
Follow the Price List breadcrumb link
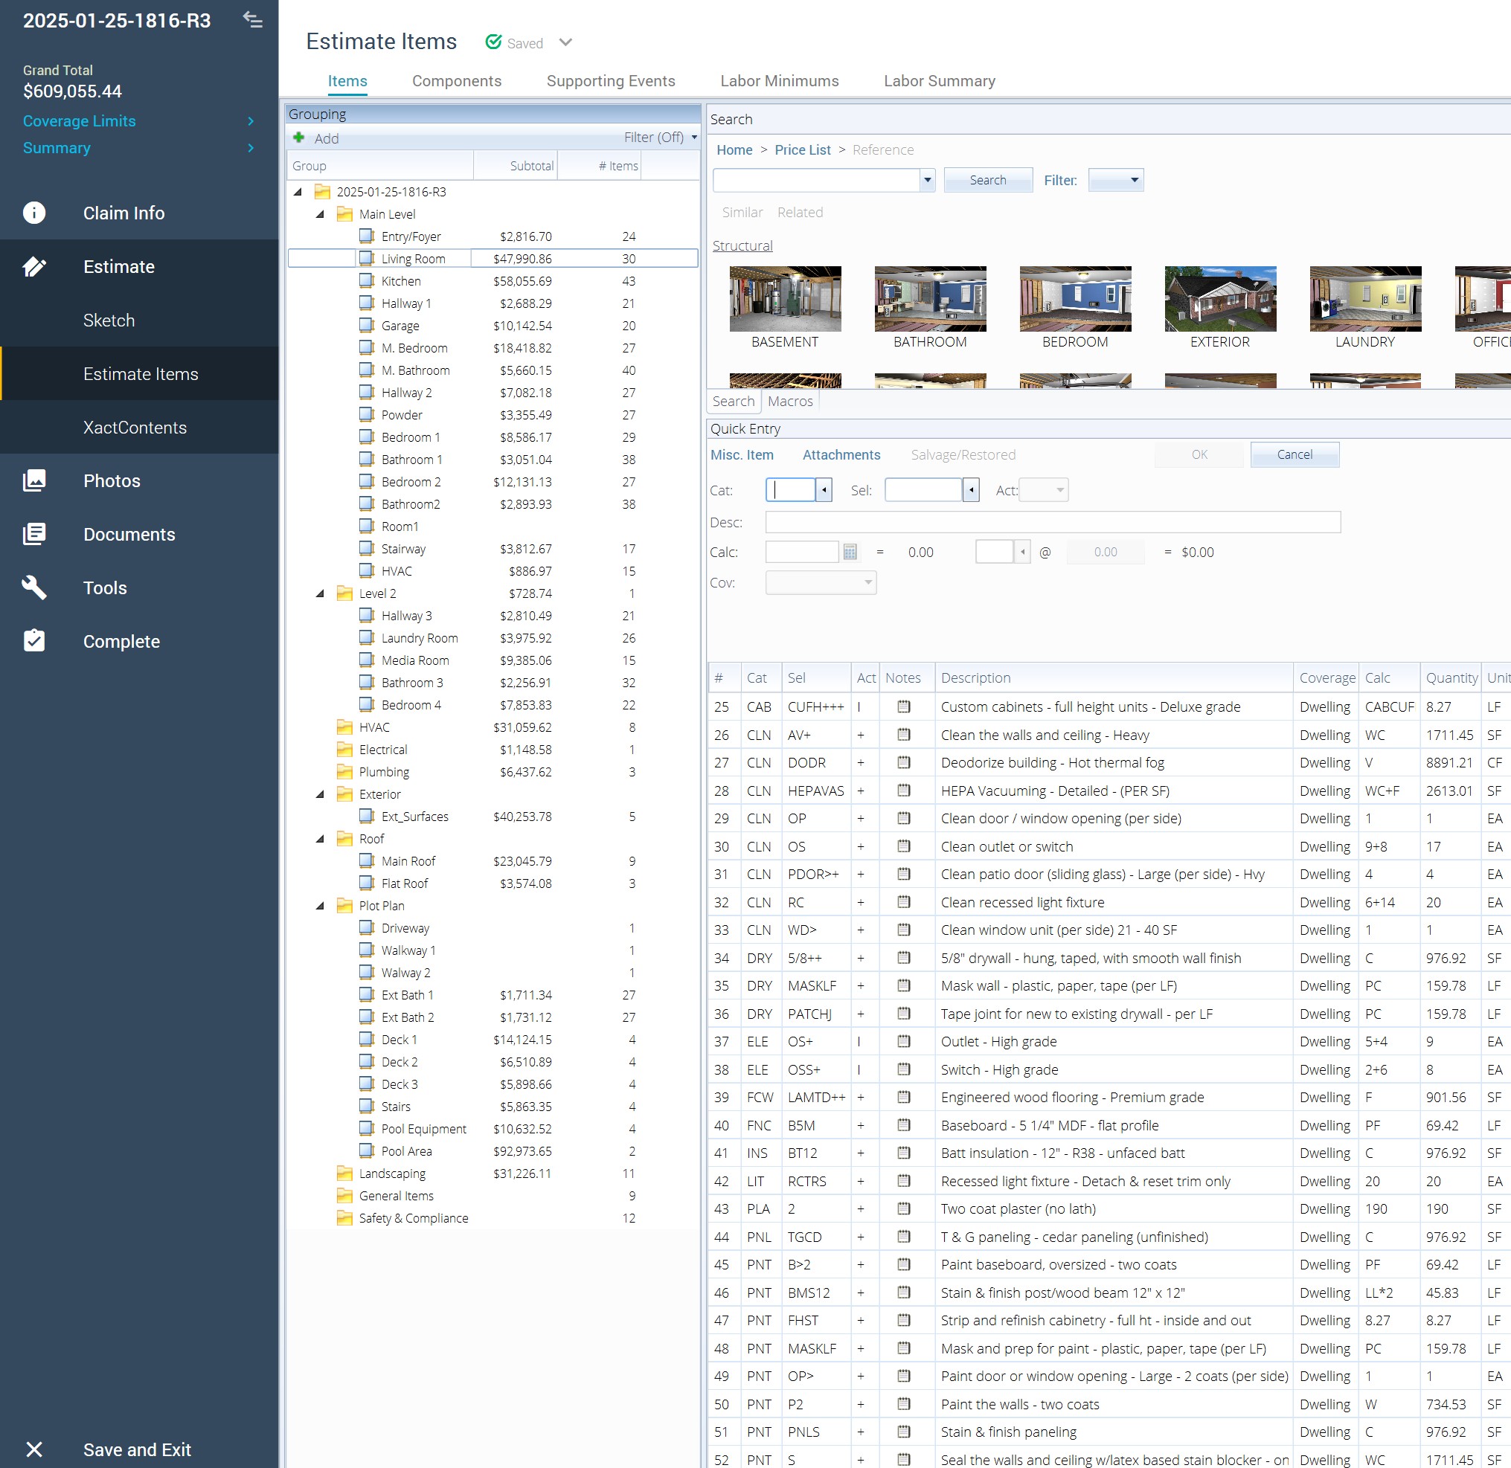point(802,149)
